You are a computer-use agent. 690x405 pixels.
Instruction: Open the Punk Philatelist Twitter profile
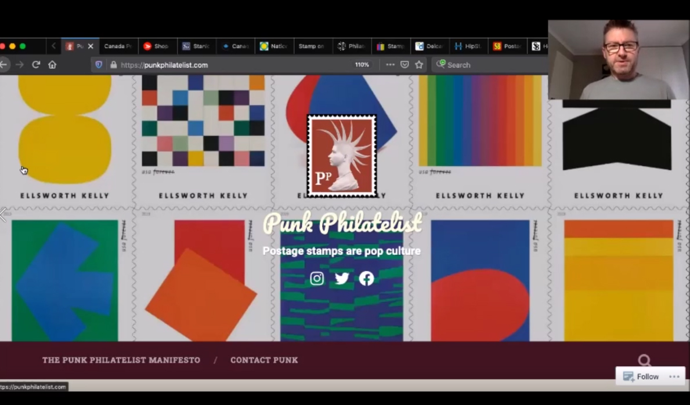[342, 279]
